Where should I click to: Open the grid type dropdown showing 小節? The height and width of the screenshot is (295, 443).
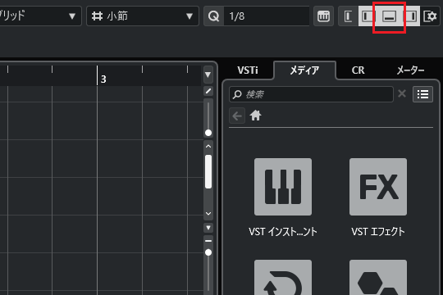[x=143, y=16]
